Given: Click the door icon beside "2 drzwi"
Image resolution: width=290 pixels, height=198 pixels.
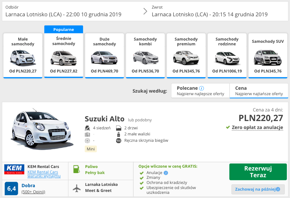Looking at the screenshot, I should click(118, 127).
